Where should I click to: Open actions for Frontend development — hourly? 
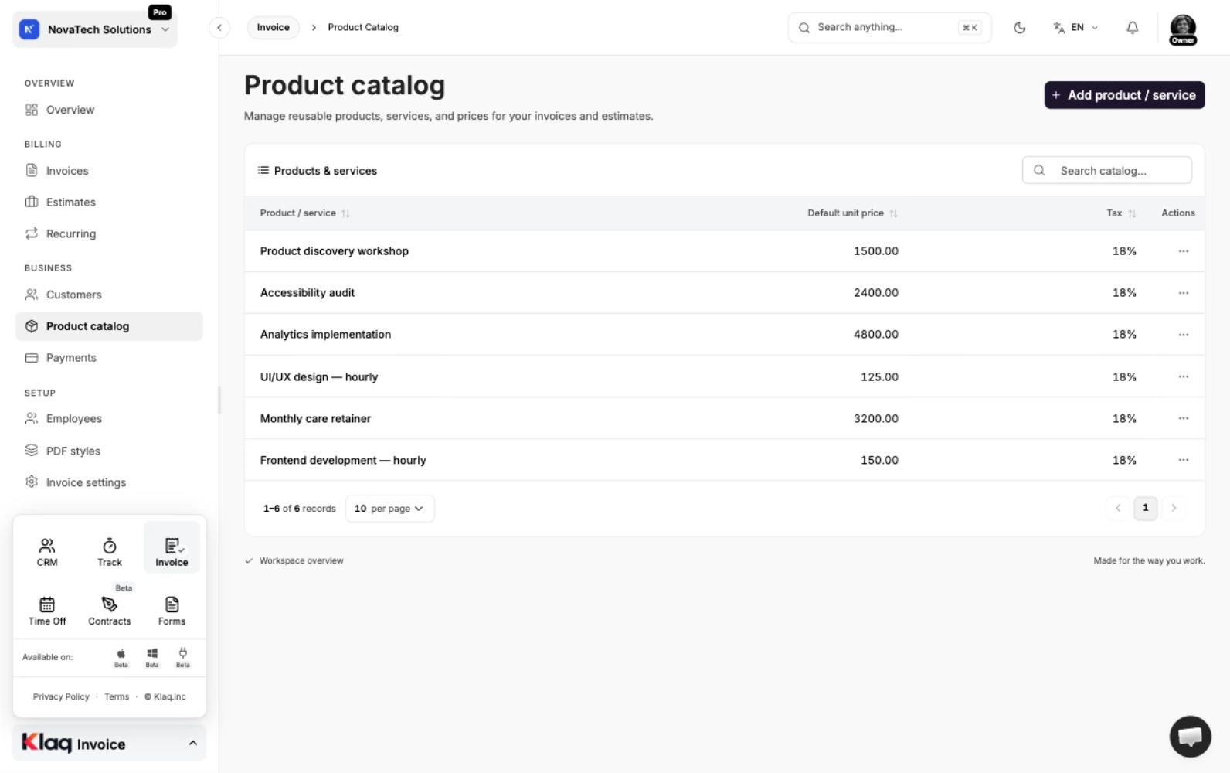(1184, 460)
